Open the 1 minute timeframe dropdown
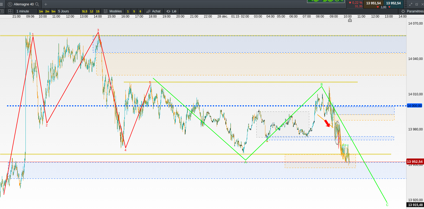Image resolution: width=424 pixels, height=209 pixels. (26, 11)
